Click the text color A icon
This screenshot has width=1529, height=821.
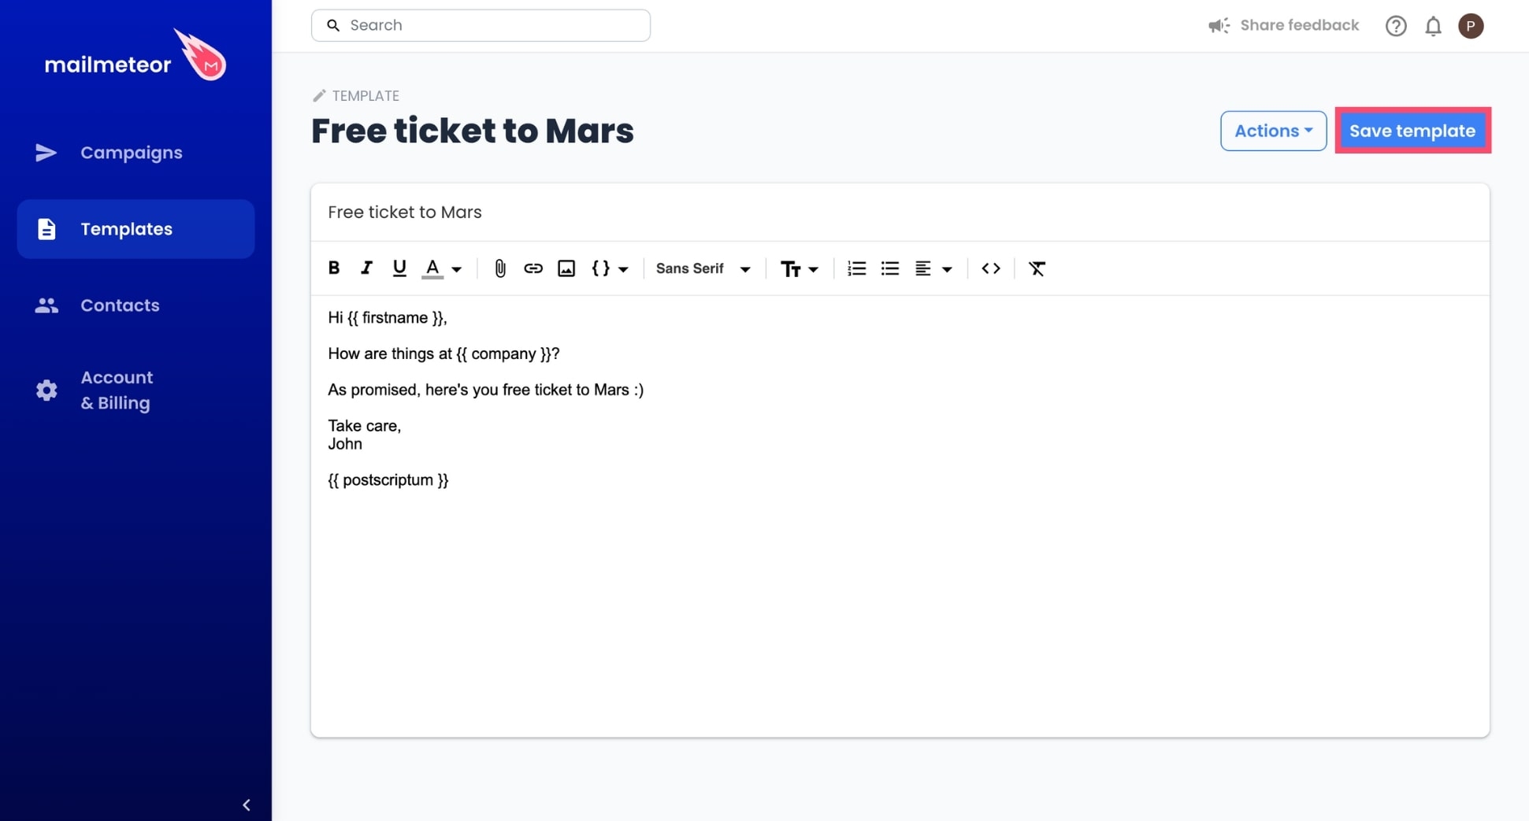(432, 268)
